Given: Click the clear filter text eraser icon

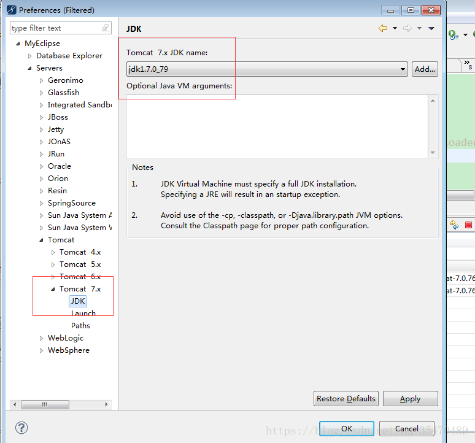Looking at the screenshot, I should pyautogui.click(x=106, y=28).
